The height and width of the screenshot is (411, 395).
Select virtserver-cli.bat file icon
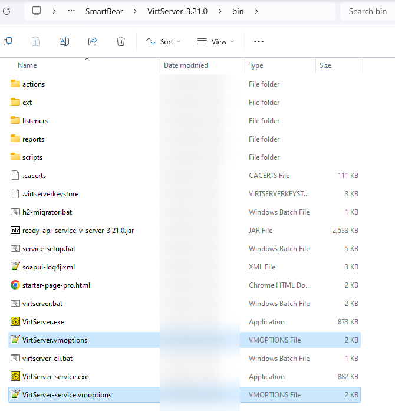tap(15, 358)
